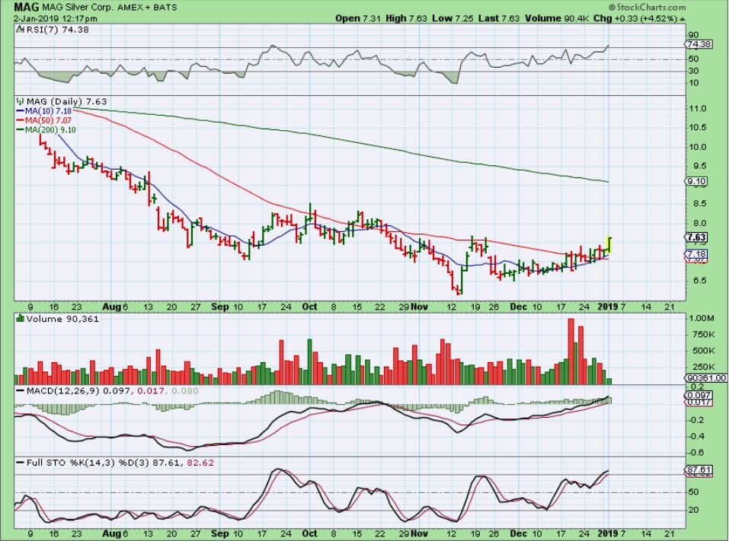Screen dimensions: 729x541
Task: Click the 20 level on stochastic axis
Action: [694, 511]
